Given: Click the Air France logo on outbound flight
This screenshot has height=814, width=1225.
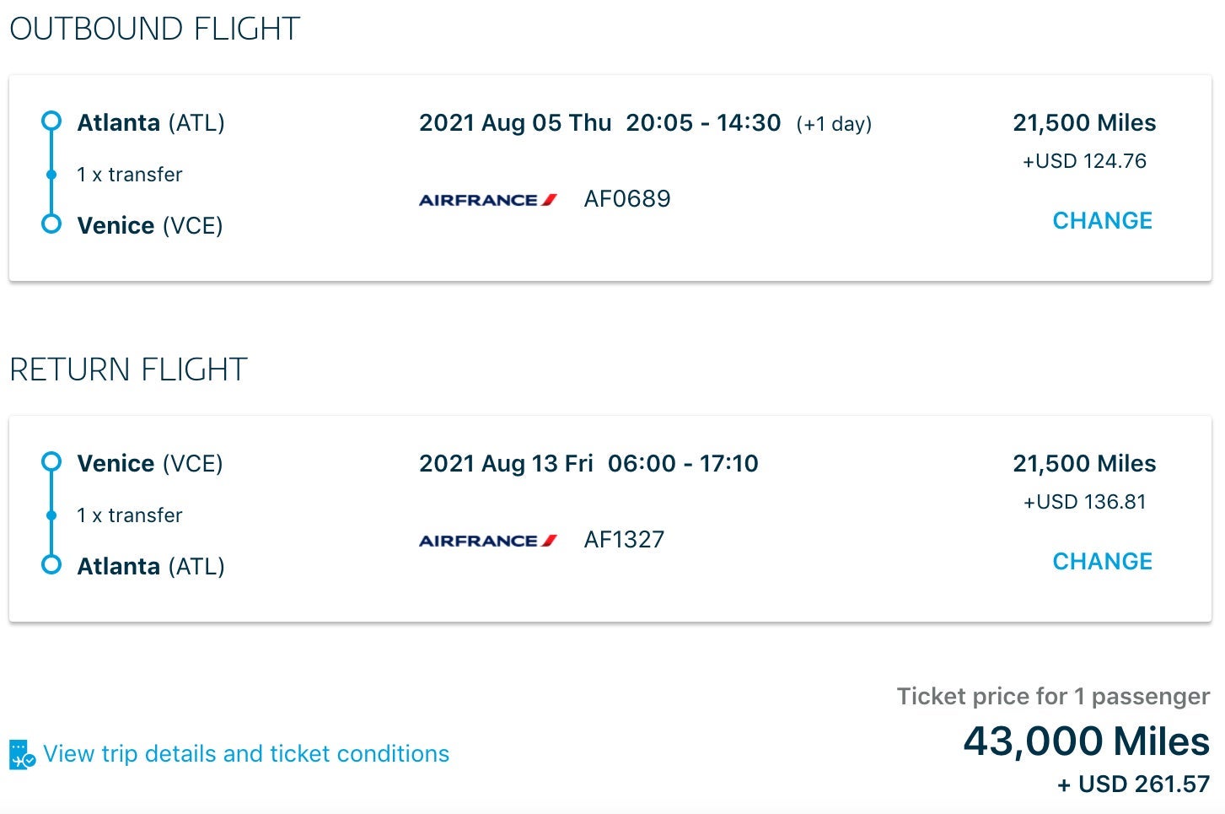Looking at the screenshot, I should click(487, 199).
